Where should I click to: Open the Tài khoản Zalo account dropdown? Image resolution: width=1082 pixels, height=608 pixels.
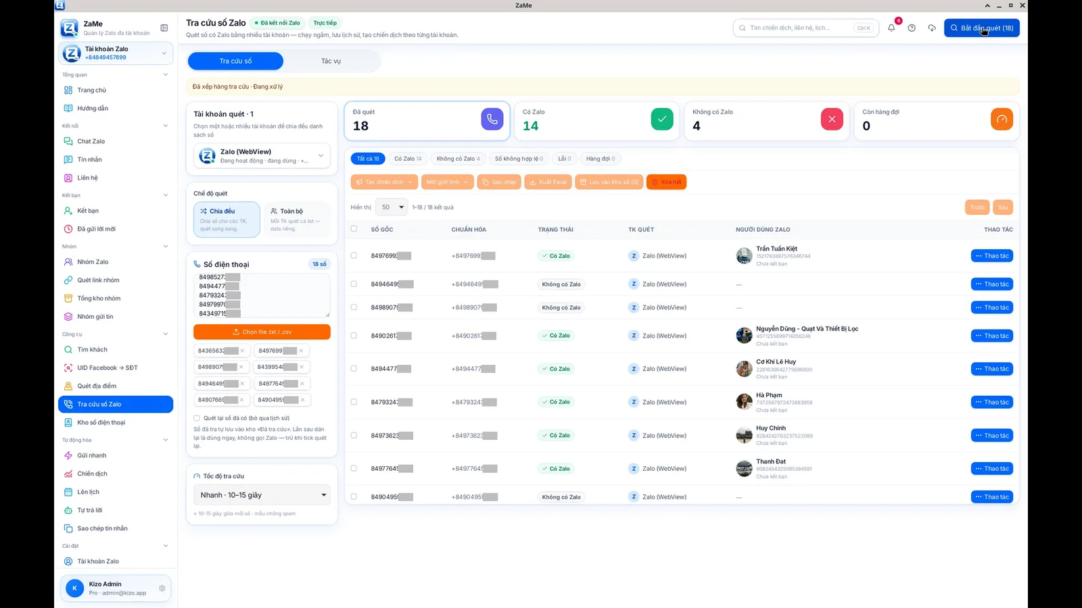[116, 53]
